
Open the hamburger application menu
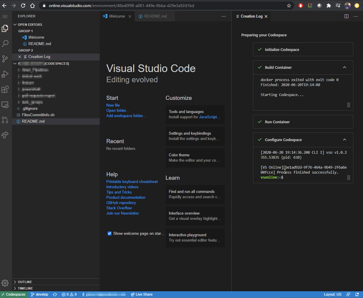tap(5, 16)
